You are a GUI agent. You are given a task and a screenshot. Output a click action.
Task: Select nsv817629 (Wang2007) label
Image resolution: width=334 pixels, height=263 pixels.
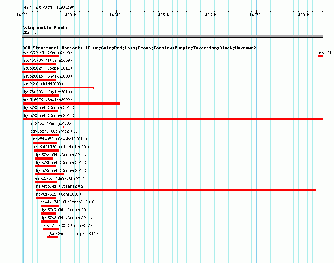[x=59, y=194]
